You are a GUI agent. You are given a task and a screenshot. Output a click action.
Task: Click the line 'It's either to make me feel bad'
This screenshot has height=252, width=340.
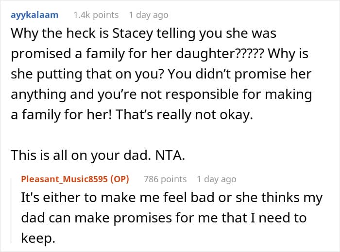coord(172,198)
